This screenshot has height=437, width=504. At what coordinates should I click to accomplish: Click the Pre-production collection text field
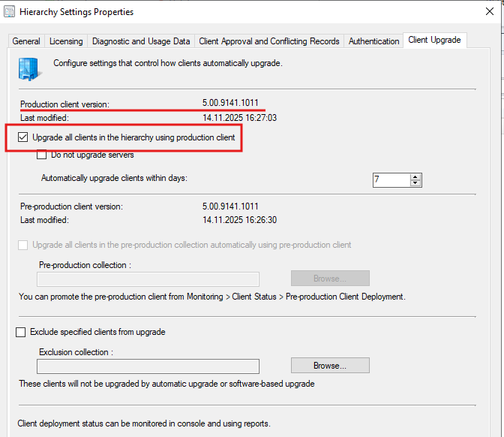[148, 279]
